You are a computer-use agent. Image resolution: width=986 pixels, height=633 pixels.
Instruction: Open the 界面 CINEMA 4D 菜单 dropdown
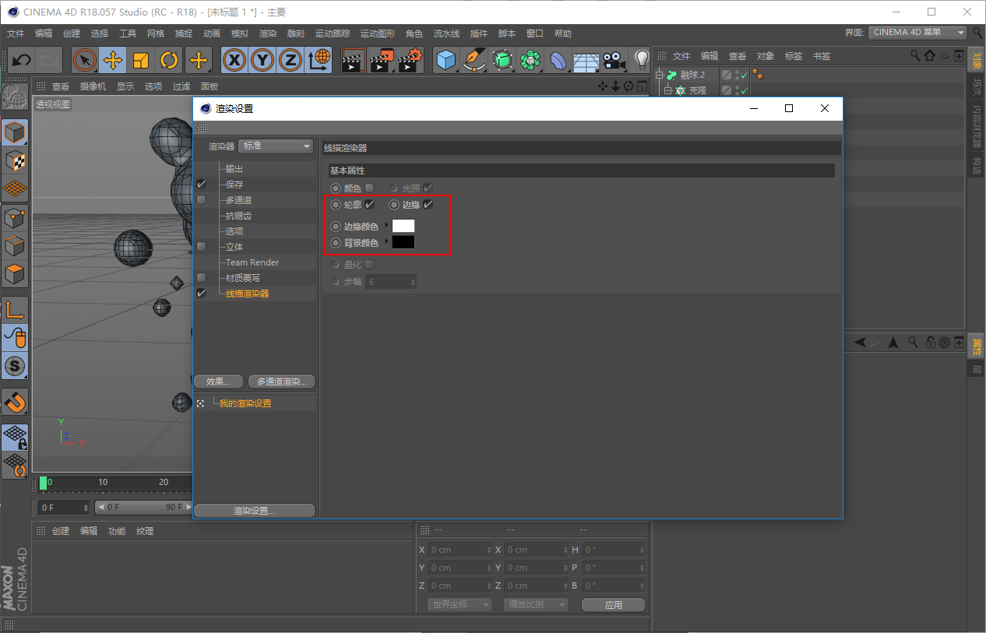[x=917, y=33]
